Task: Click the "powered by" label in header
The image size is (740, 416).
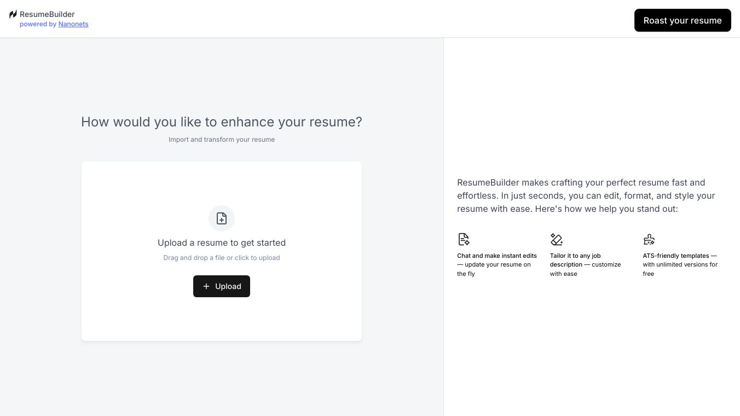Action: (38, 24)
